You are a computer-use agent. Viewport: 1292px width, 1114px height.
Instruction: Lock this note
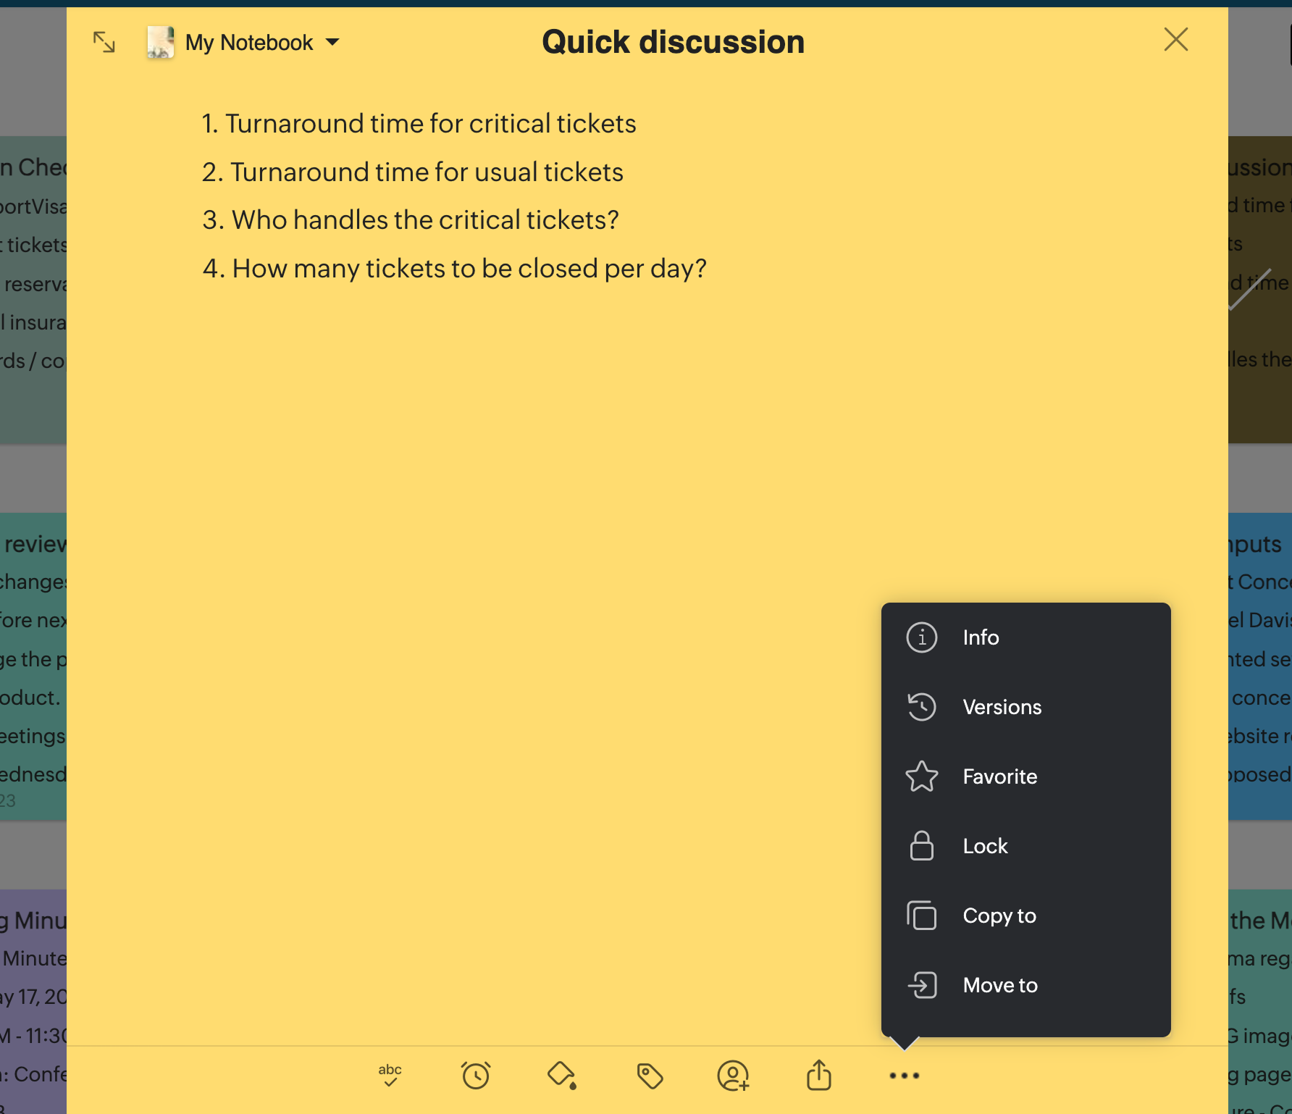click(x=1026, y=846)
